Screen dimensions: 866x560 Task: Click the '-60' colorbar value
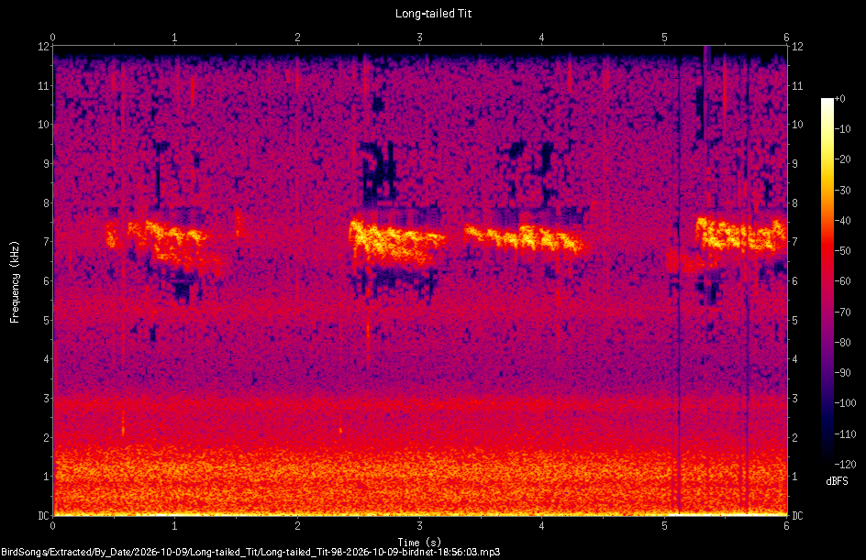pos(843,281)
